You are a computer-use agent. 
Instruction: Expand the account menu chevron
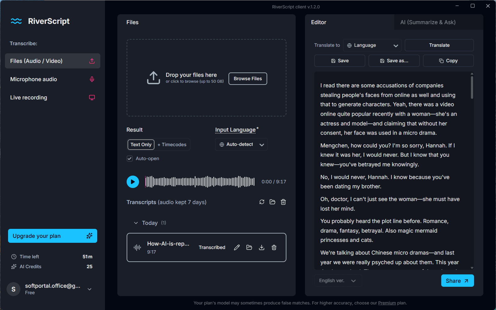click(89, 289)
